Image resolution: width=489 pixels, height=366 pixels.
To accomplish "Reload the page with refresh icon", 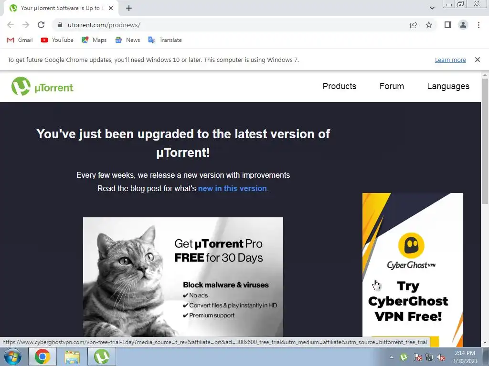I will [41, 25].
